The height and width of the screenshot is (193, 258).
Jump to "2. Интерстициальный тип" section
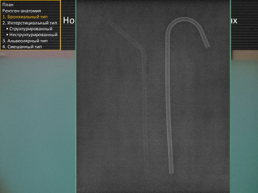point(30,23)
